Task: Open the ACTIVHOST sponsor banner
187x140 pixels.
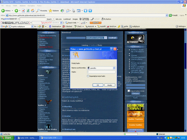Action: pos(135,39)
